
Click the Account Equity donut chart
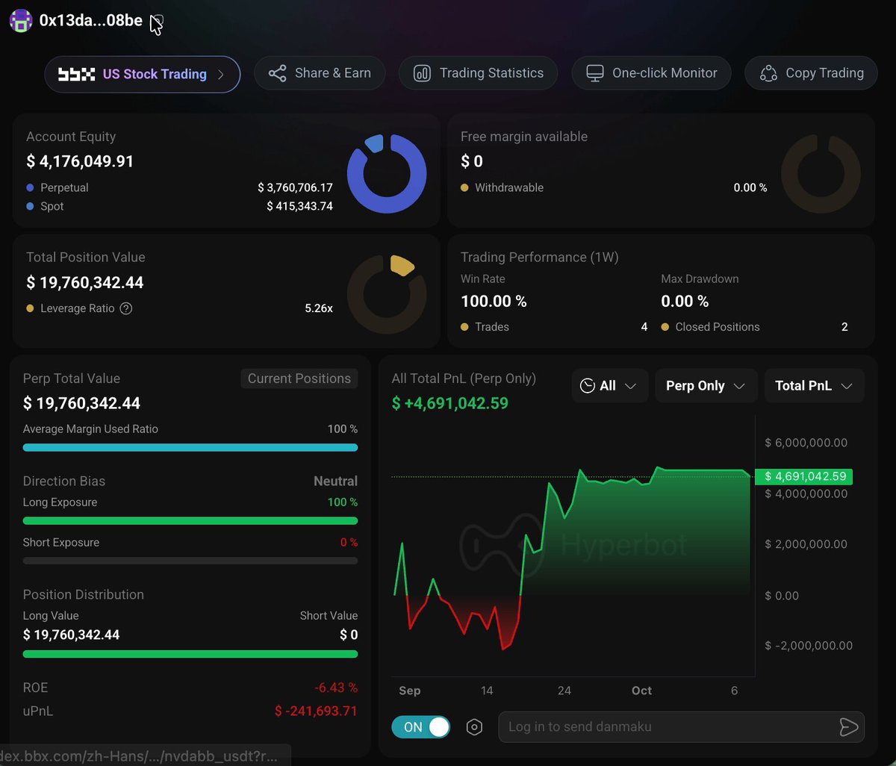pos(387,174)
